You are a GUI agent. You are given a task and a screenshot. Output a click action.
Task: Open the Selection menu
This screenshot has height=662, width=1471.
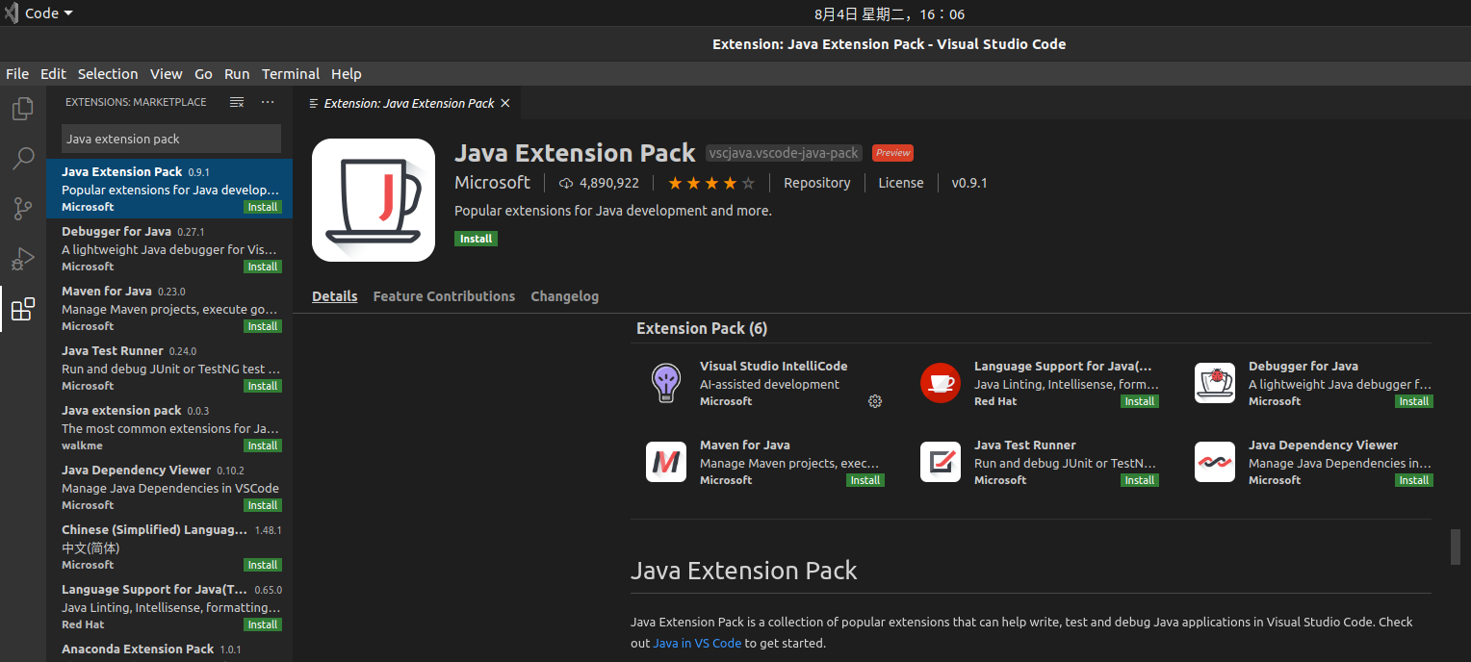108,74
